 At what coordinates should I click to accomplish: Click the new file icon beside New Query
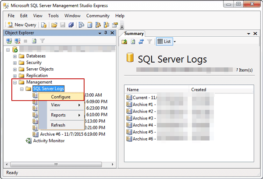[x=43, y=25]
